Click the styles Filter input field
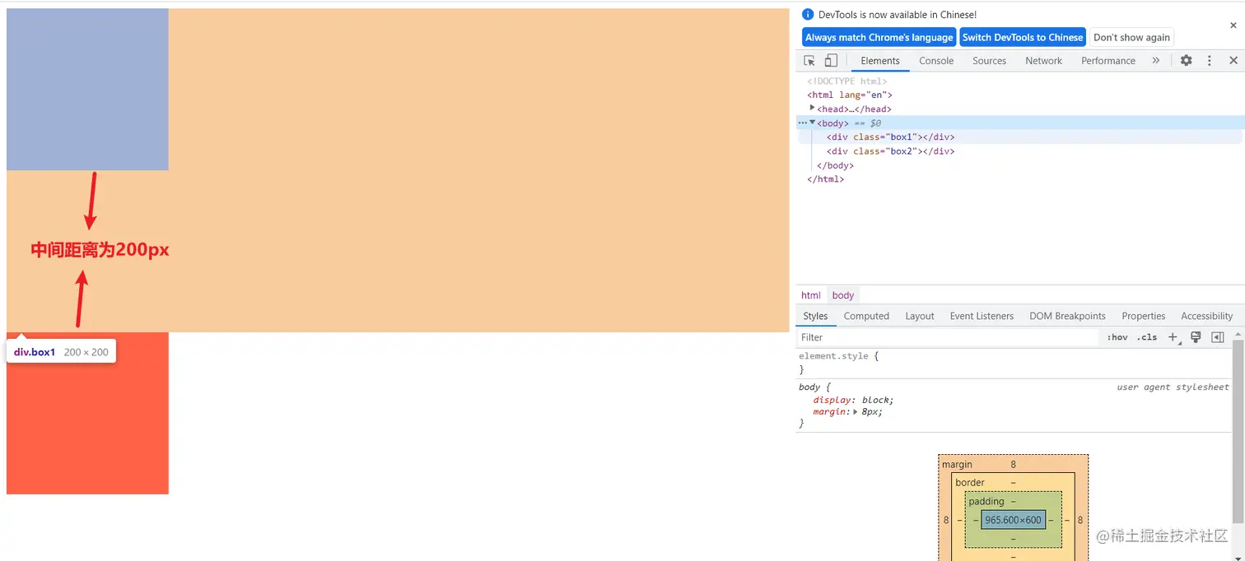 pos(947,337)
